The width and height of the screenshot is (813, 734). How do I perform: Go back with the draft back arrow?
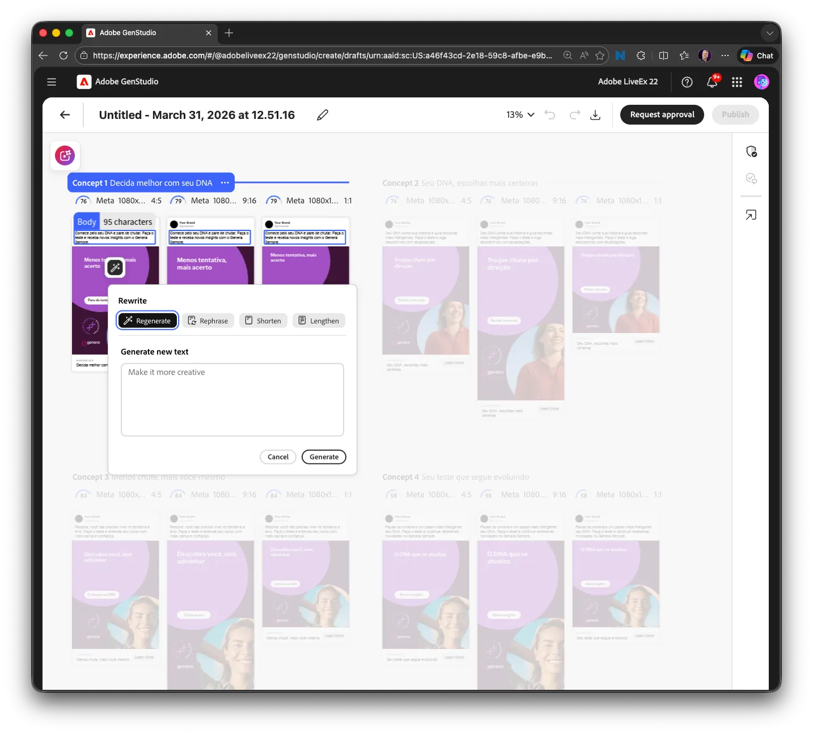(65, 114)
